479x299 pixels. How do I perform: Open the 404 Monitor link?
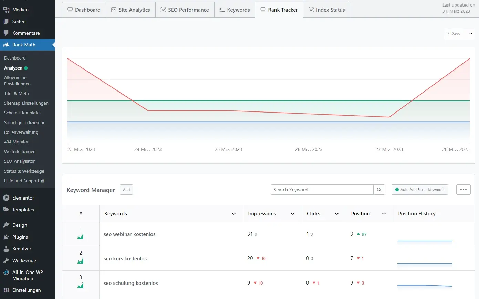click(x=16, y=142)
